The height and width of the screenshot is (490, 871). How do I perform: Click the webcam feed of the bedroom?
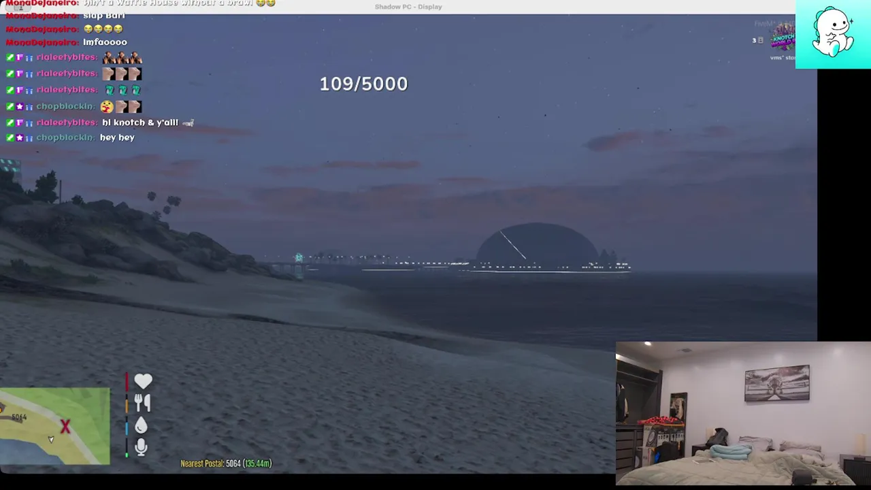(743, 414)
